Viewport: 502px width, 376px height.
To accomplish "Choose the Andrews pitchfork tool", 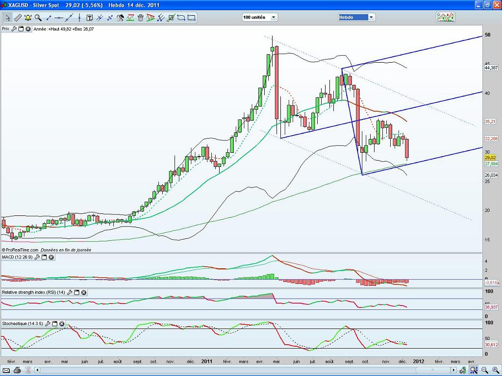I will [161, 18].
